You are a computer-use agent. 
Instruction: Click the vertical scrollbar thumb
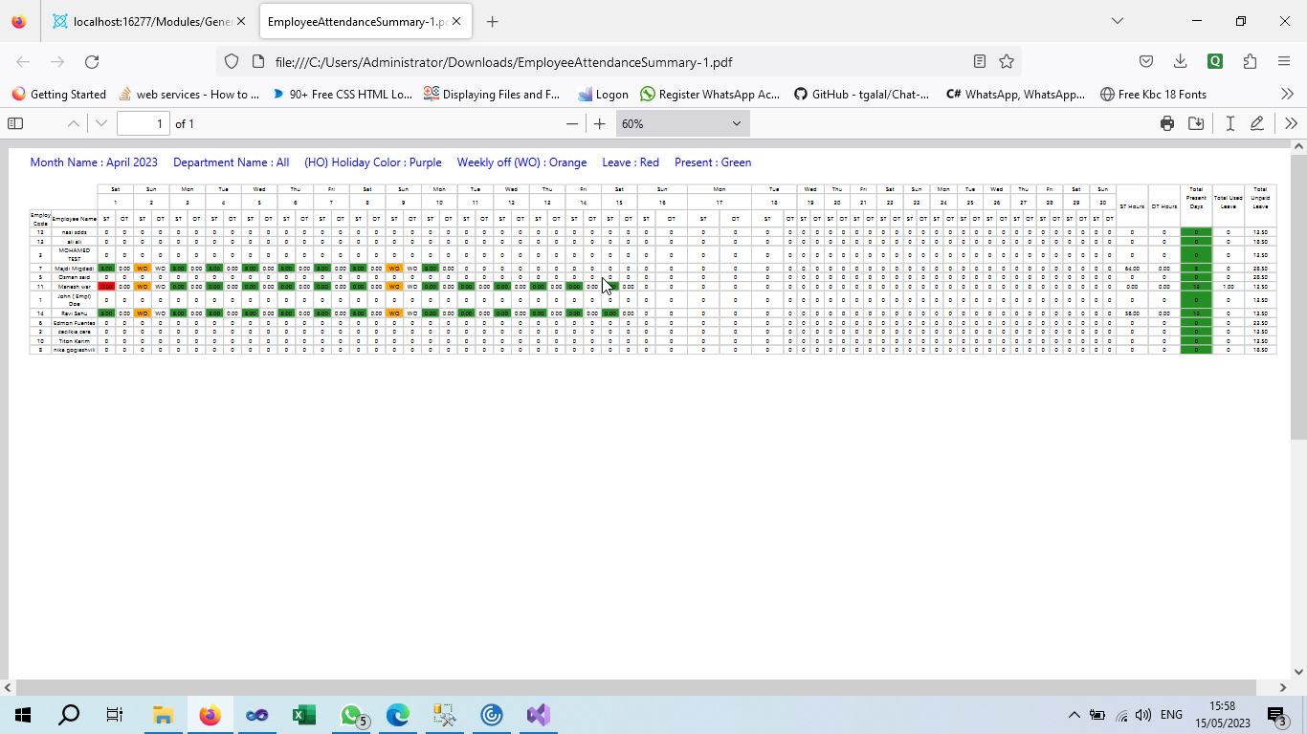click(x=1298, y=296)
